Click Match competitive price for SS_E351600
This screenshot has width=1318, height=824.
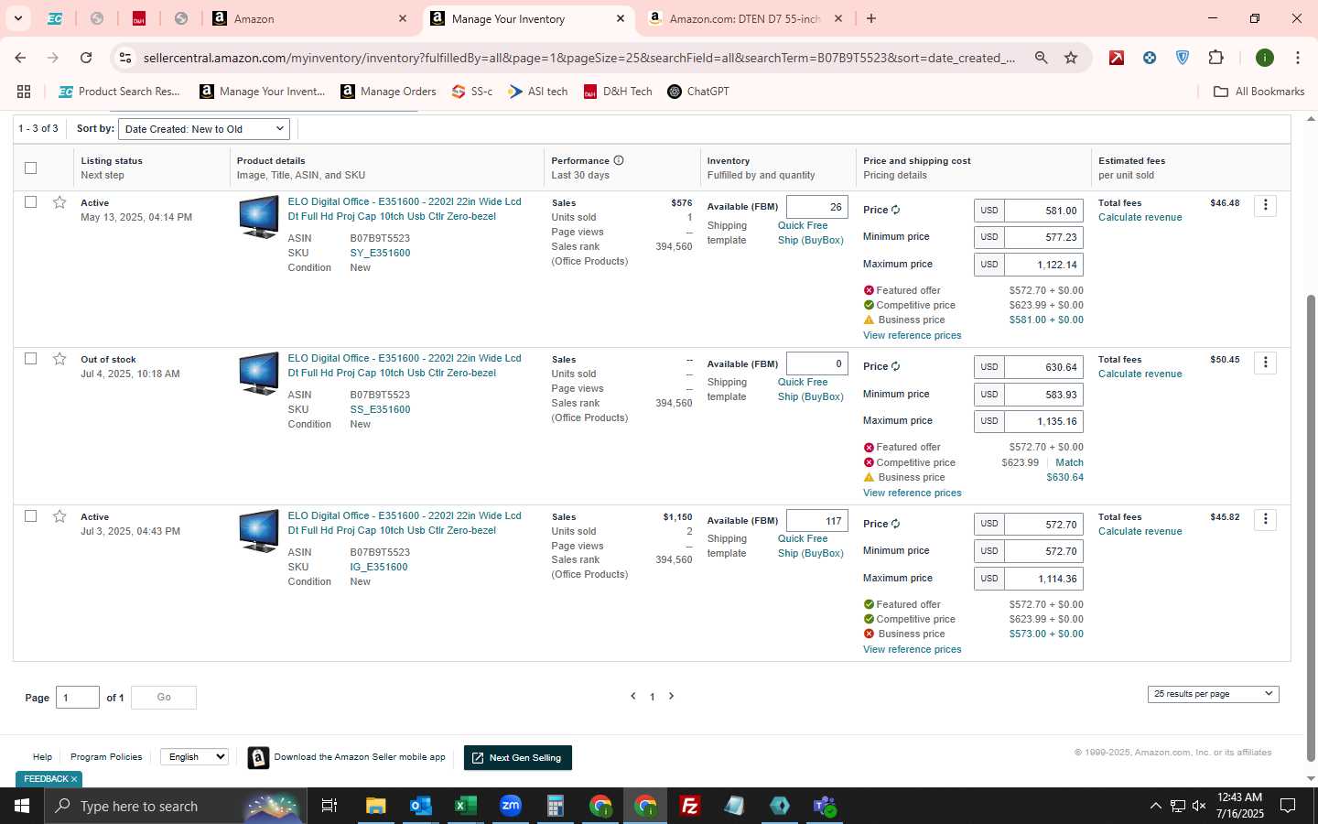(1069, 462)
